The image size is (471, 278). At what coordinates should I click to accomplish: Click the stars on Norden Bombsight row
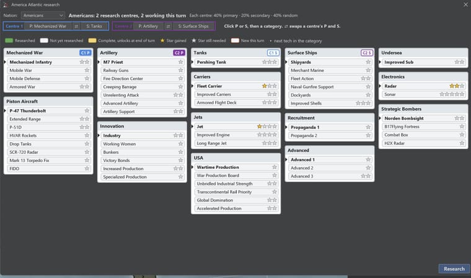[460, 119]
